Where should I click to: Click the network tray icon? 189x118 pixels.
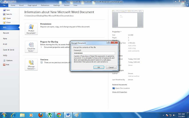coord(171,115)
